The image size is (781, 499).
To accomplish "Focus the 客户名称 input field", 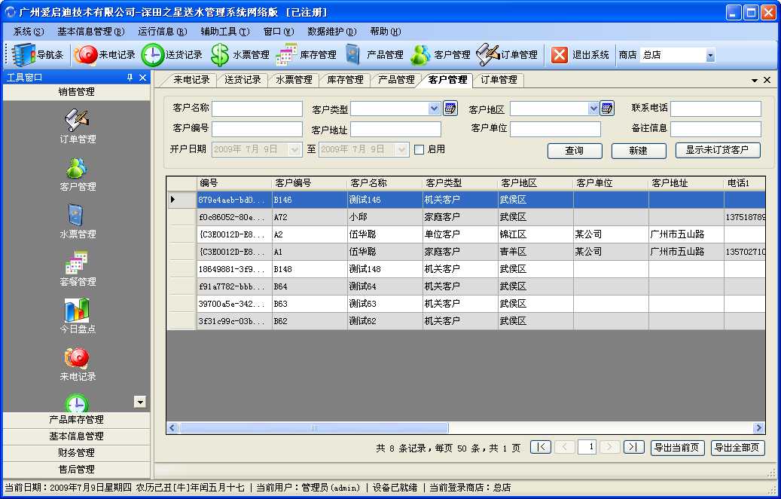I will [x=257, y=109].
